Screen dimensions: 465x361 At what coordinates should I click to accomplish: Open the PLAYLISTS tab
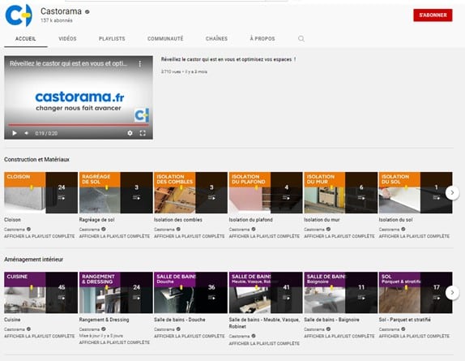click(x=112, y=39)
